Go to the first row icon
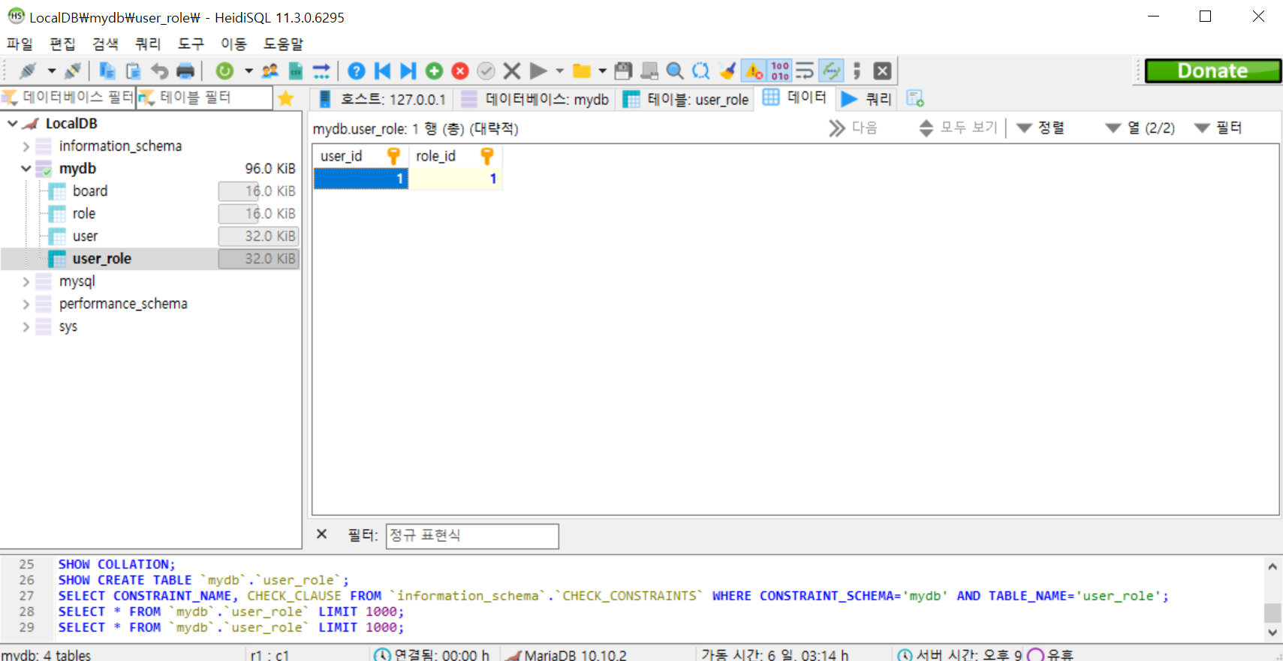The width and height of the screenshot is (1283, 661). [383, 71]
